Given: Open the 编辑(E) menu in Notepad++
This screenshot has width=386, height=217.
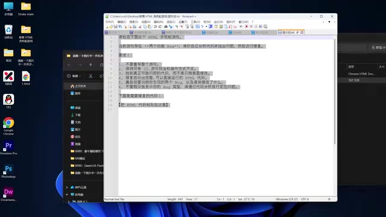Looking at the screenshot, I should 122,22.
